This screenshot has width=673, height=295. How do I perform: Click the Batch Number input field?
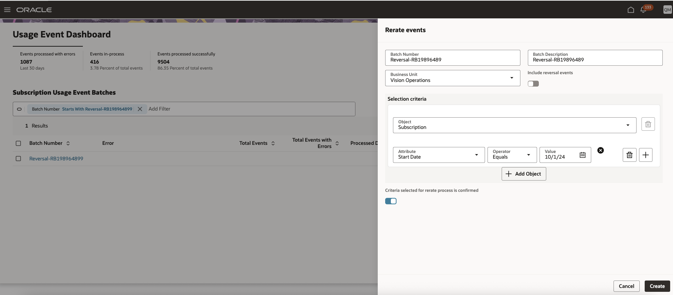tap(452, 58)
